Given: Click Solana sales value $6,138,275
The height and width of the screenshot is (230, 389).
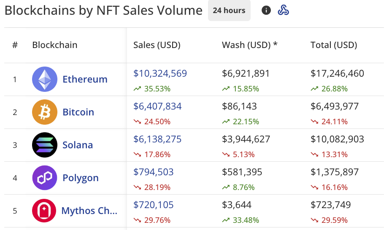Looking at the screenshot, I should pyautogui.click(x=157, y=139).
